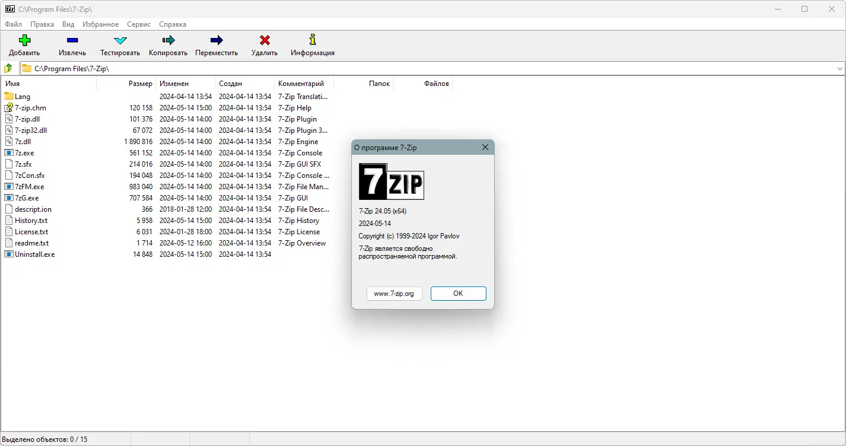Click the 7z icon in the title bar
The image size is (846, 446).
click(10, 9)
